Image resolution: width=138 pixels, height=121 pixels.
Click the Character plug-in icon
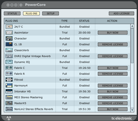tap(9, 38)
